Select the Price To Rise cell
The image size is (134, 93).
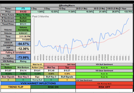click(x=23, y=15)
